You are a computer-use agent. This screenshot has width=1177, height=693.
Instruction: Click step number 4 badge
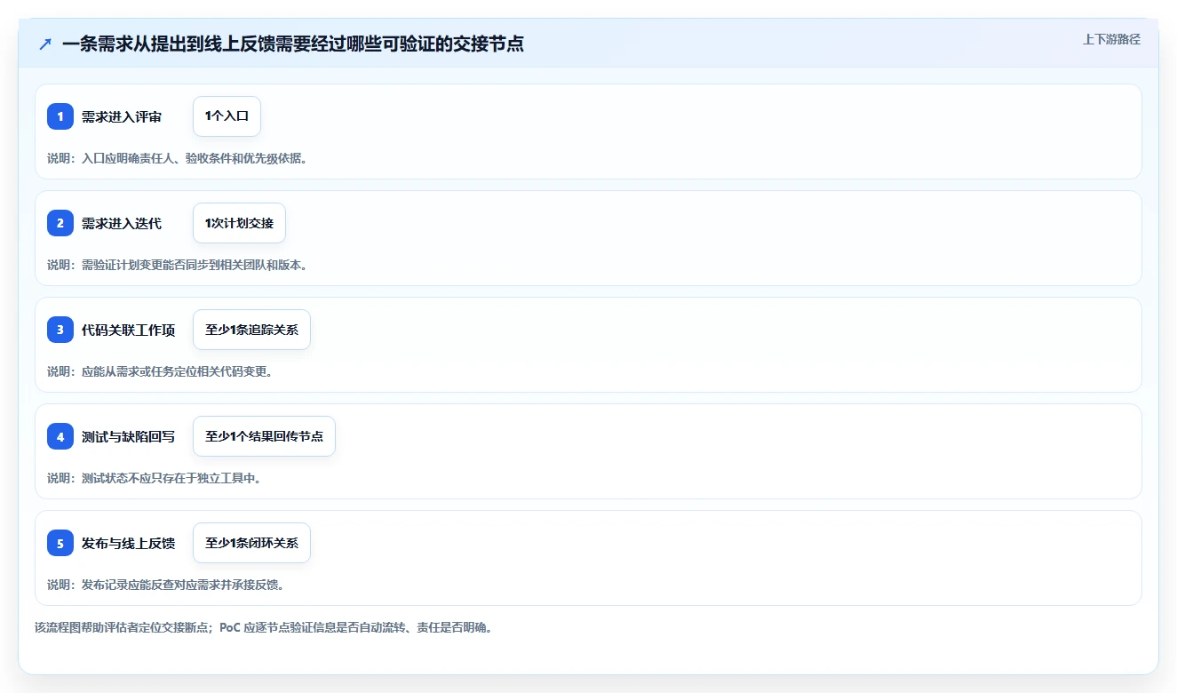[x=60, y=436]
